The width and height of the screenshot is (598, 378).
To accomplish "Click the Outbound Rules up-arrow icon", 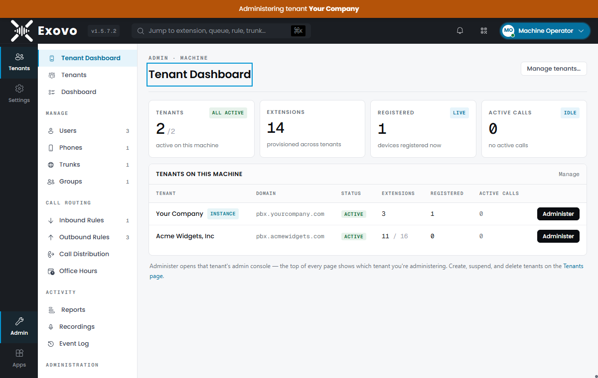I will pos(51,237).
